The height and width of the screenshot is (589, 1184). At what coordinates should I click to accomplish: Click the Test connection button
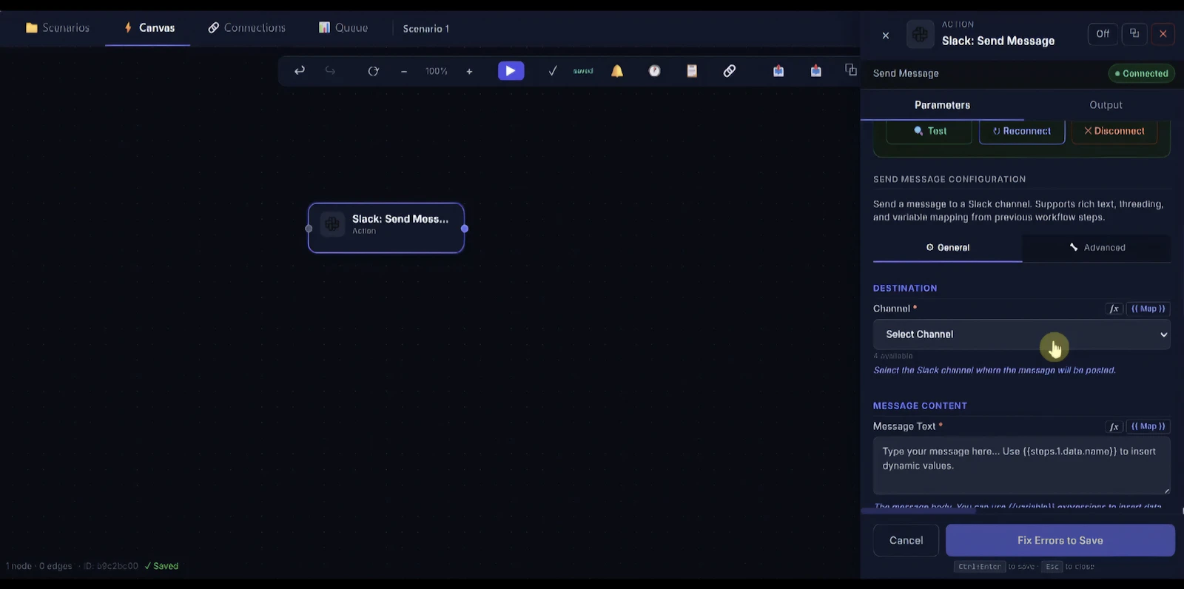click(929, 131)
